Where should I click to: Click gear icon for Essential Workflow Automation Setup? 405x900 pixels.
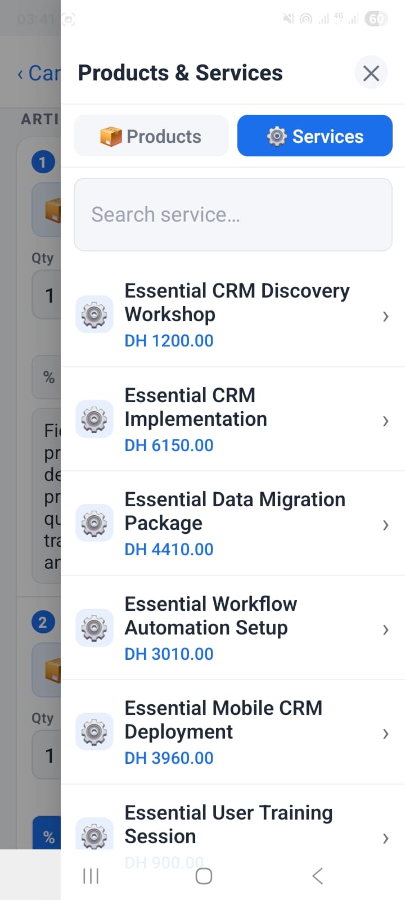click(94, 628)
